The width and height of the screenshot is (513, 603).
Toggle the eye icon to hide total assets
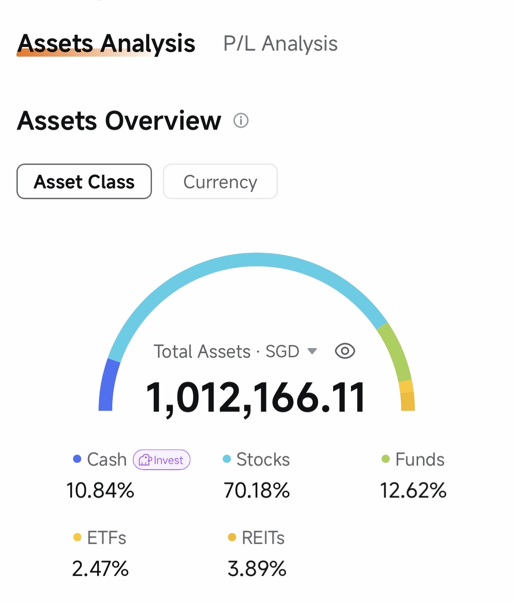tap(345, 351)
